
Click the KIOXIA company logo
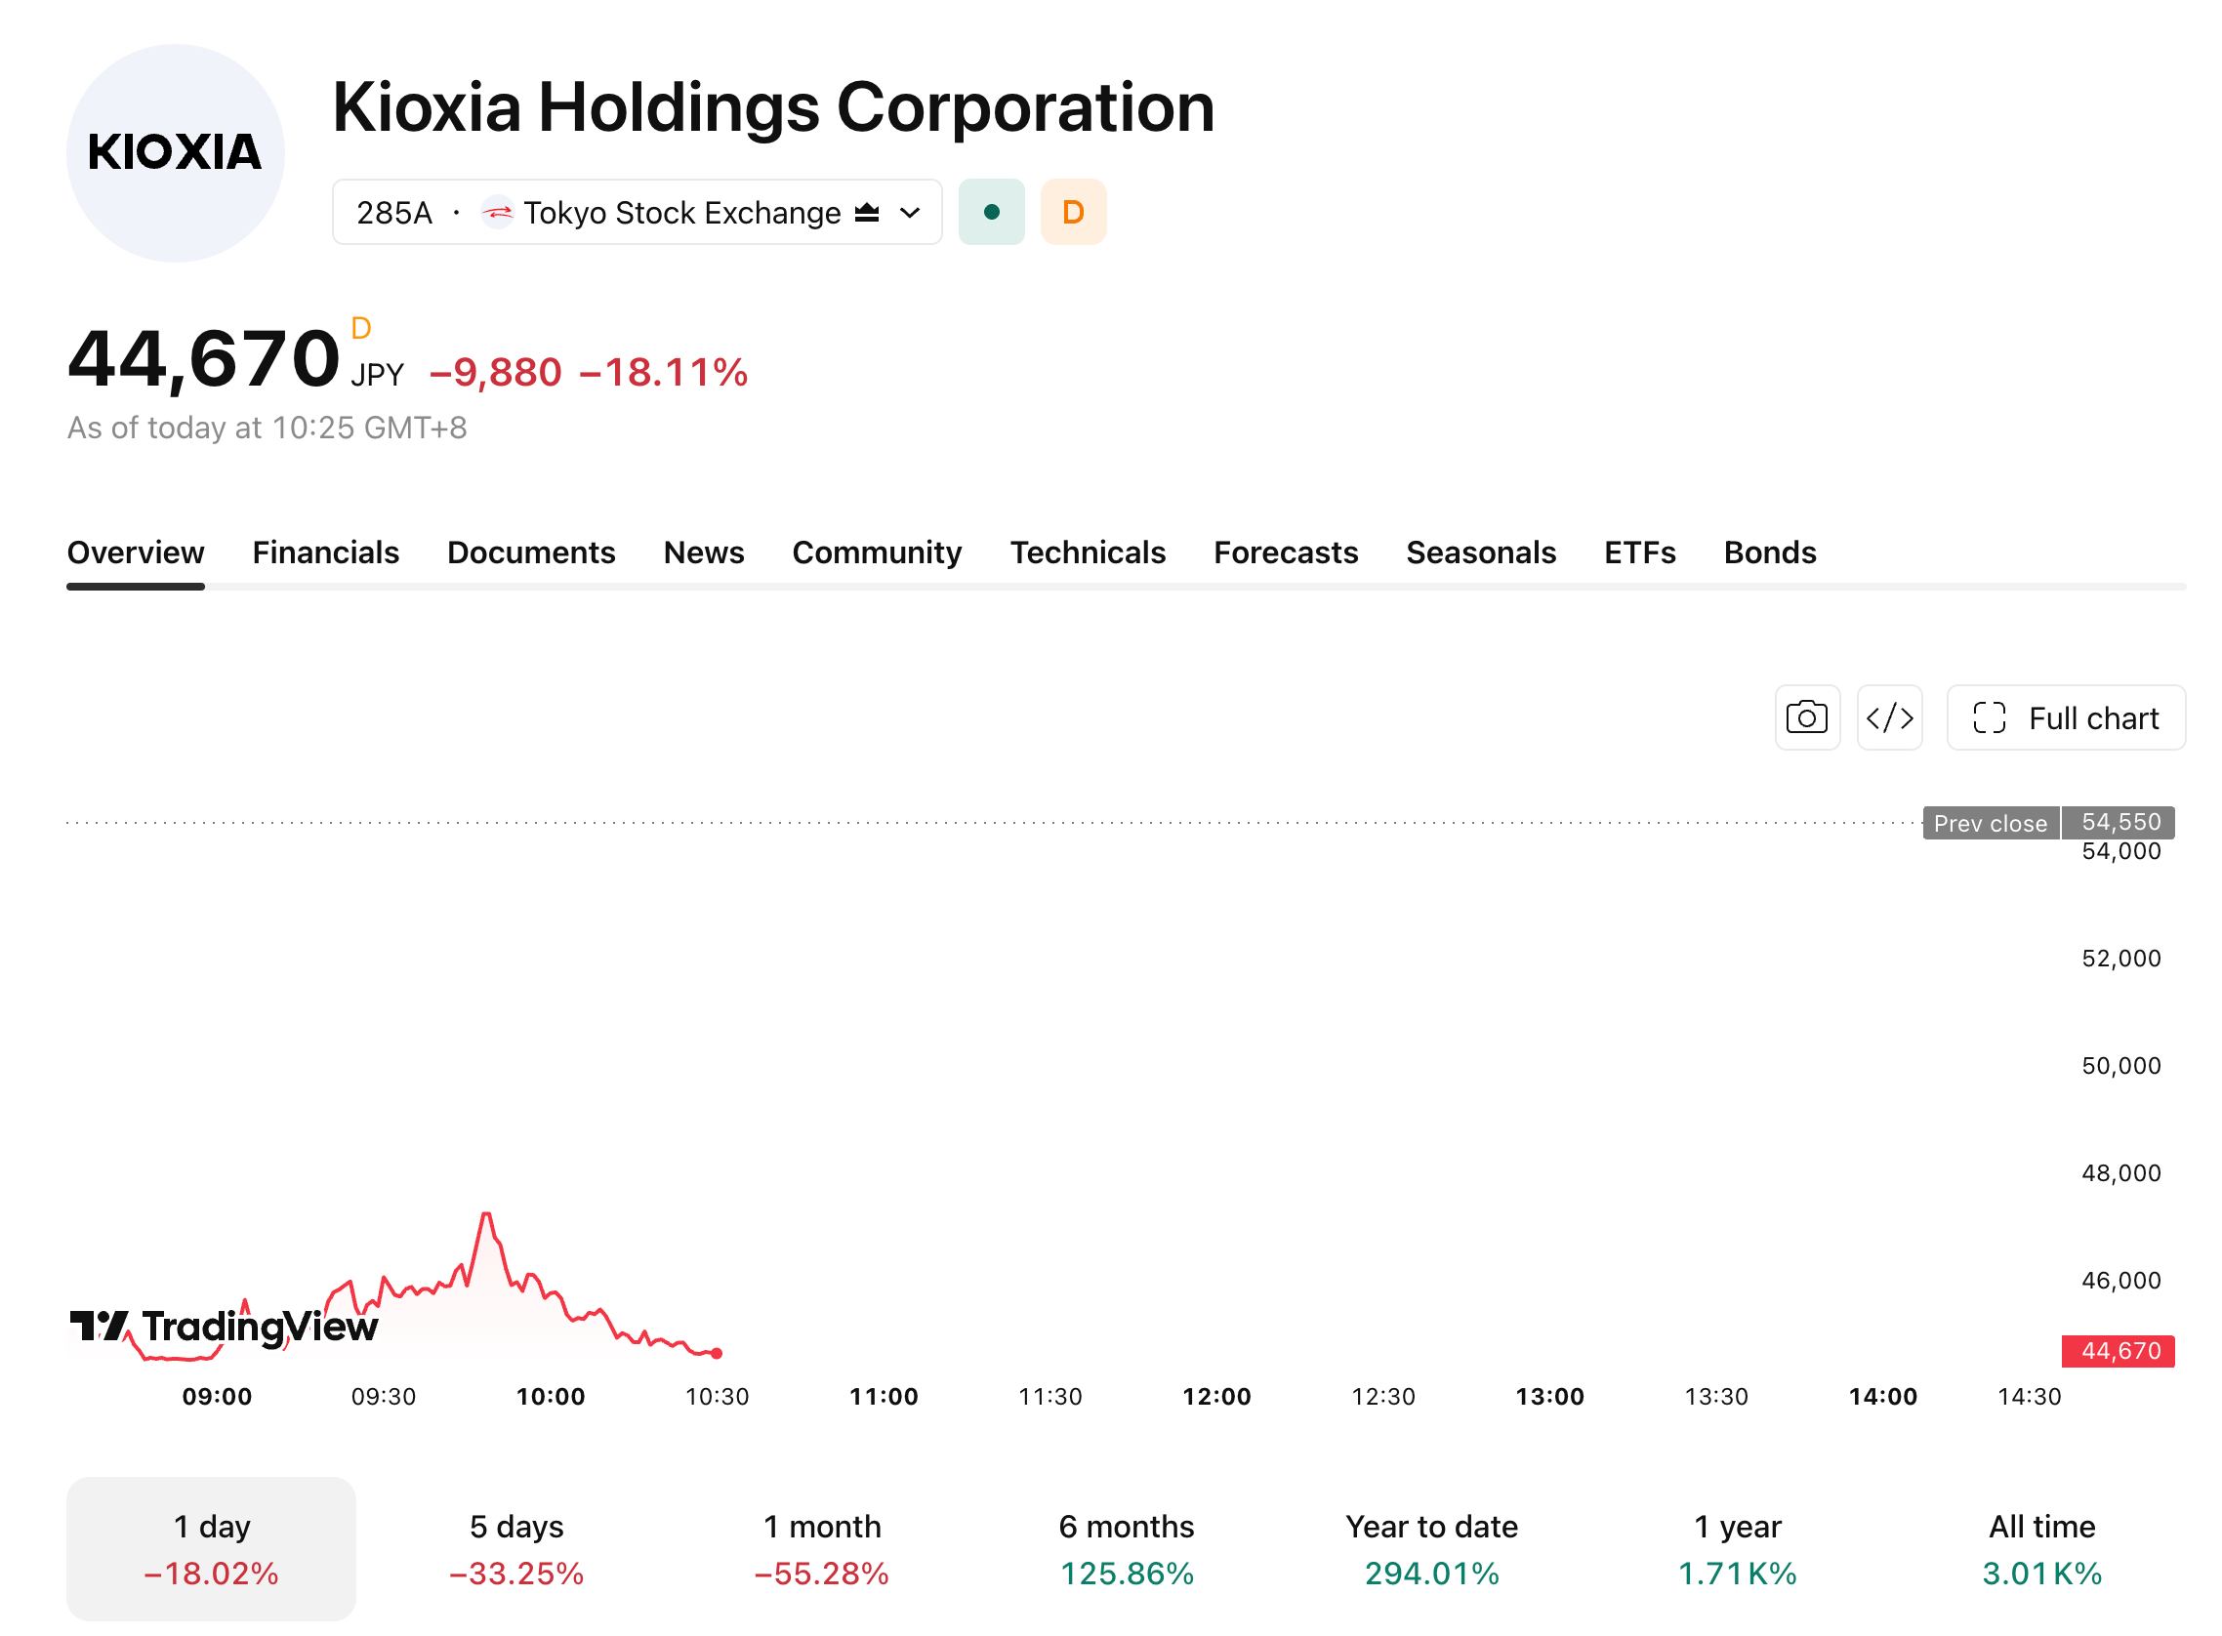pos(176,153)
